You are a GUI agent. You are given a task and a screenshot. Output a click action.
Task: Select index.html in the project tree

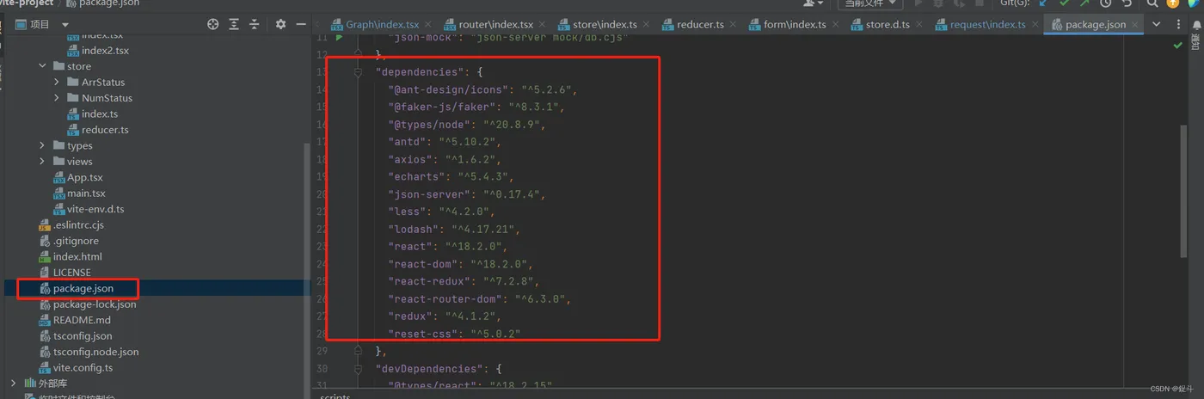tap(77, 256)
